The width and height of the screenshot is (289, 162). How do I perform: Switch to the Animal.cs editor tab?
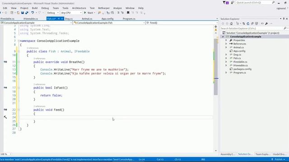point(87,19)
